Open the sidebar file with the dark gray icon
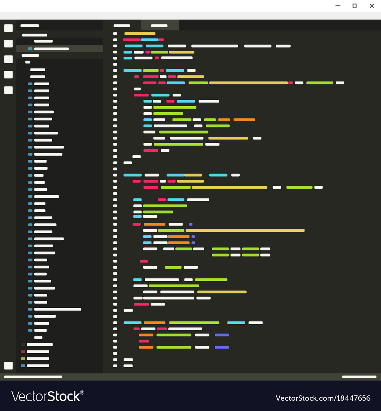The image size is (381, 411). [x=37, y=344]
